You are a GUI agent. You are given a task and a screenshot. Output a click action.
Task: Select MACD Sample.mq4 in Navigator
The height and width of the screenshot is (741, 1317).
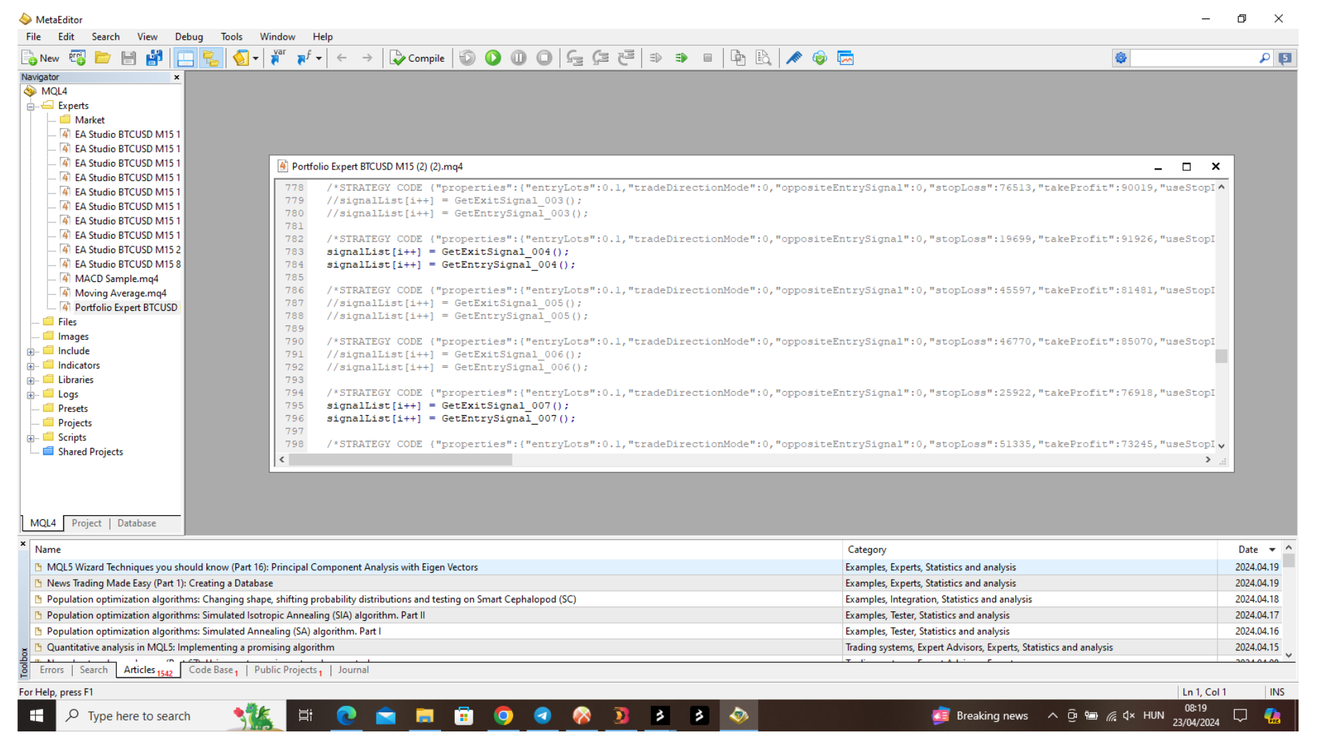(116, 279)
